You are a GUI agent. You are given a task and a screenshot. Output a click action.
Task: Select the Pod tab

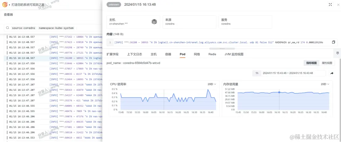coord(182,54)
